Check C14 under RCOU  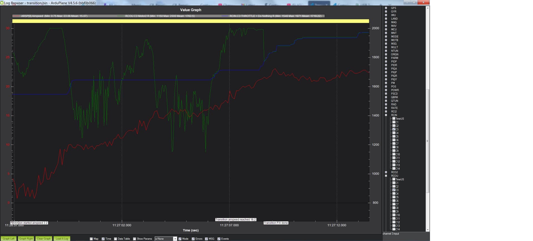[394, 229]
